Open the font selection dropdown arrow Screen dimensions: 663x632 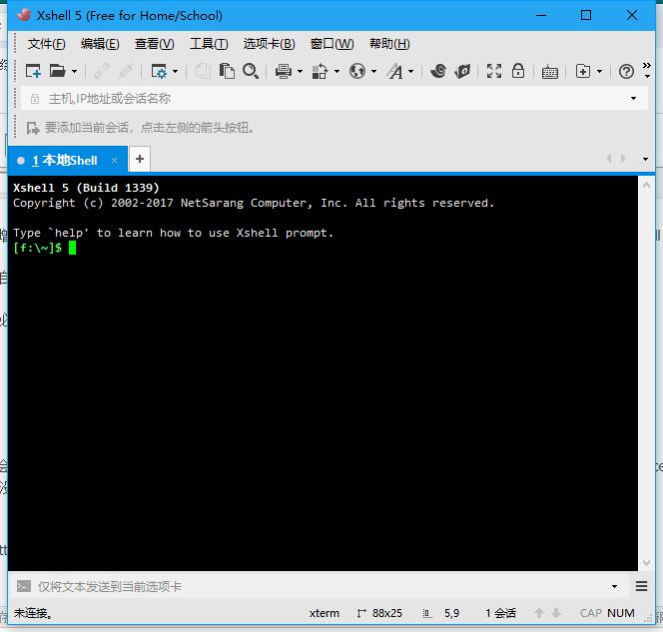click(412, 72)
